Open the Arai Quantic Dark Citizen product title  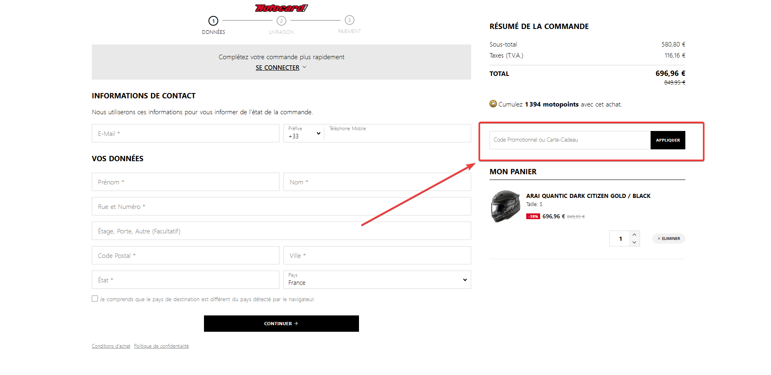tap(588, 196)
